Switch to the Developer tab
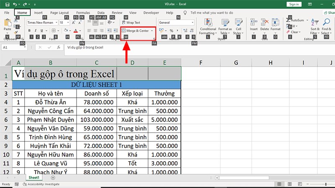Viewport: 335px width, 188px height. click(151, 13)
